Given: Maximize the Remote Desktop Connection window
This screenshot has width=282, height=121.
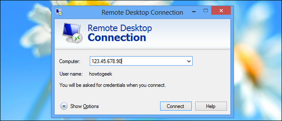Looking at the screenshot, I should coord(205,11).
